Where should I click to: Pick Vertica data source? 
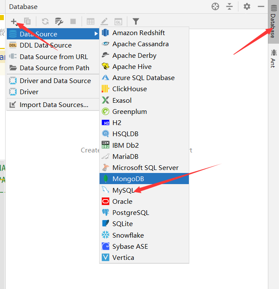144,257
